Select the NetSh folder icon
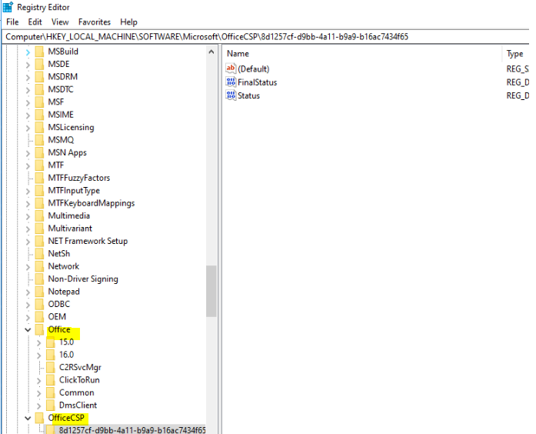Viewport: 536px width, 434px height. click(40, 254)
